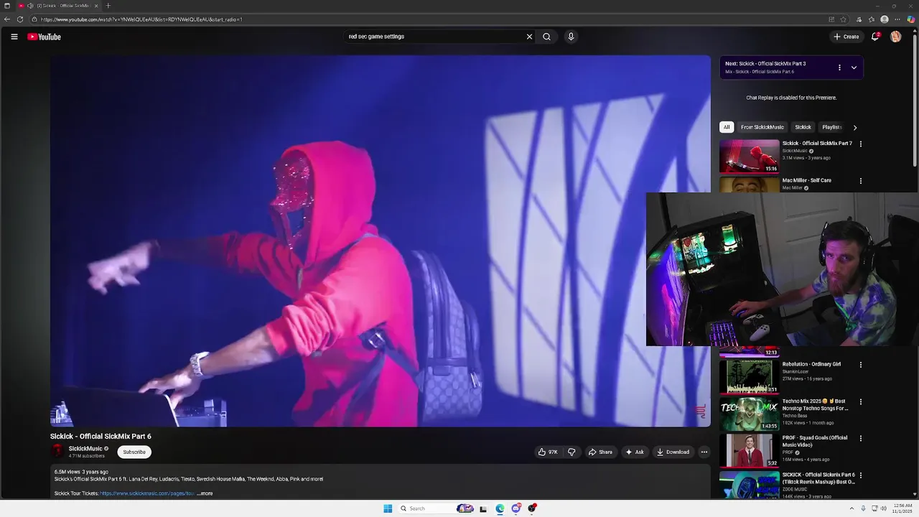Open the Windows Start menu
The height and width of the screenshot is (517, 919).
tap(388, 508)
